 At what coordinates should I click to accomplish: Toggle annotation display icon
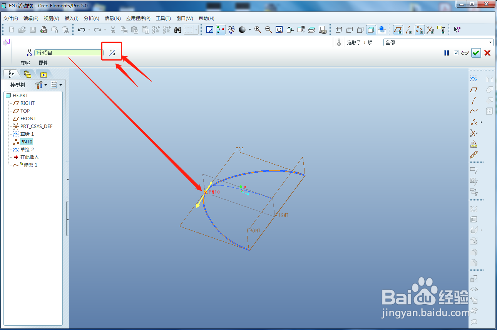click(x=441, y=30)
